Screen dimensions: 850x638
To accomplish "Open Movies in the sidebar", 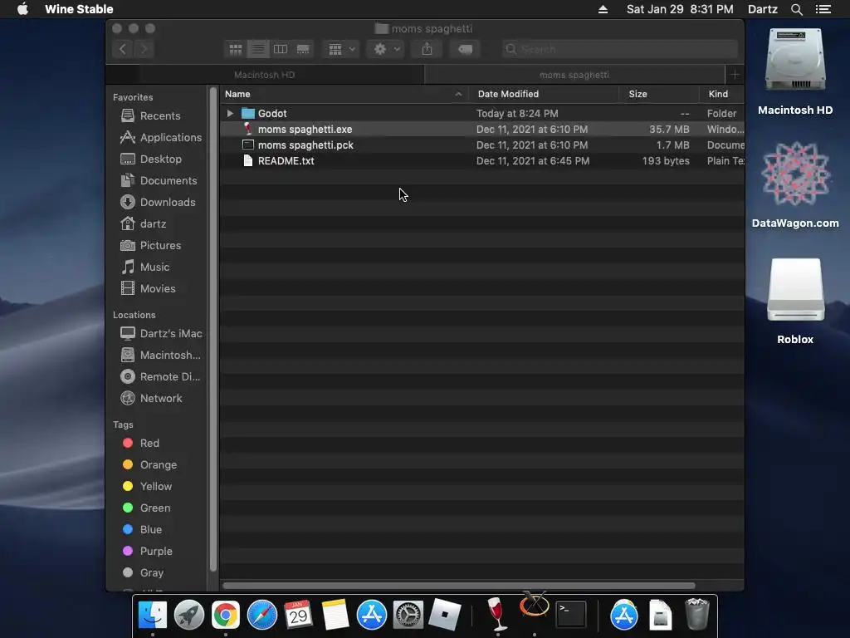I will [157, 288].
